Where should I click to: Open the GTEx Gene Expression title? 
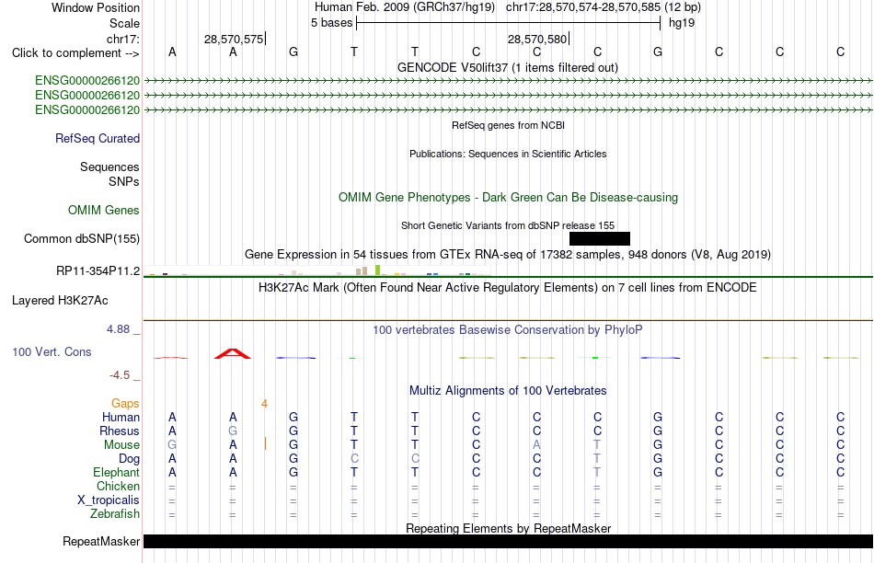coord(508,254)
